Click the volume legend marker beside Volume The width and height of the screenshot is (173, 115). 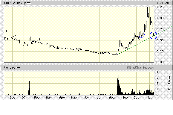coord(18,68)
